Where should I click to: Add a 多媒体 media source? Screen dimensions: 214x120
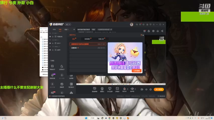[x=117, y=90]
